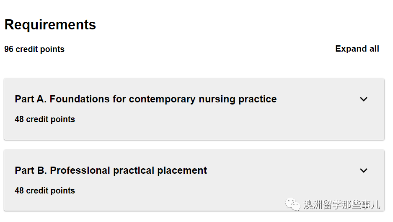Click the word 'Foundations' in first panel
The height and width of the screenshot is (222, 393).
tap(80, 99)
